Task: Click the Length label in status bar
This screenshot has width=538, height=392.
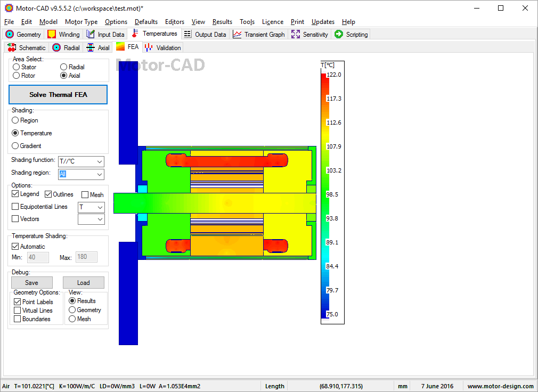Action: [x=274, y=386]
